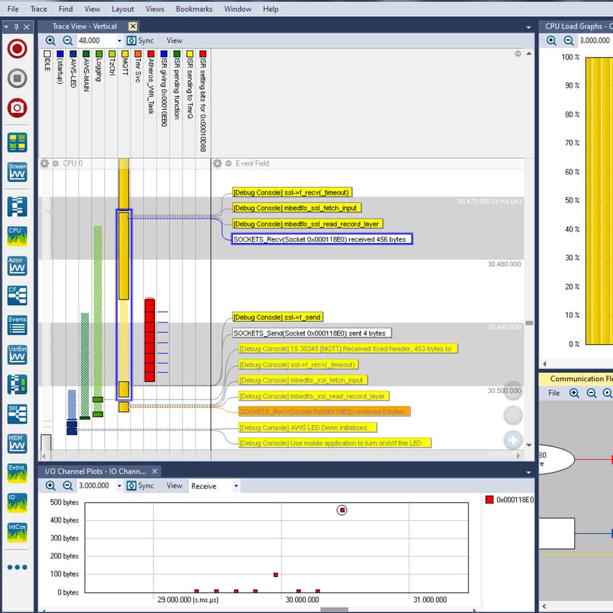Toggle the AWS-MAIN actor legend box
The height and width of the screenshot is (613, 613).
tap(86, 53)
